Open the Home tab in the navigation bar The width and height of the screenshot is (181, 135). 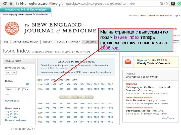[x=6, y=42]
